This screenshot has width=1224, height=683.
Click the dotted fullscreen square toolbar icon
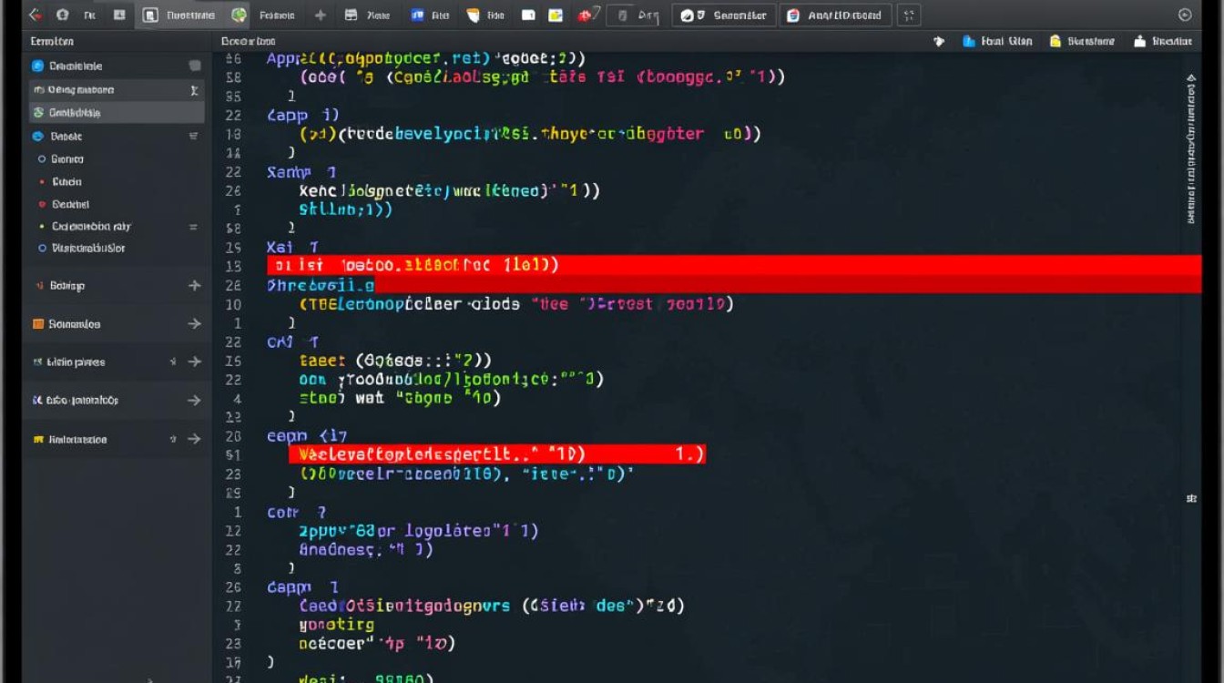click(x=908, y=15)
